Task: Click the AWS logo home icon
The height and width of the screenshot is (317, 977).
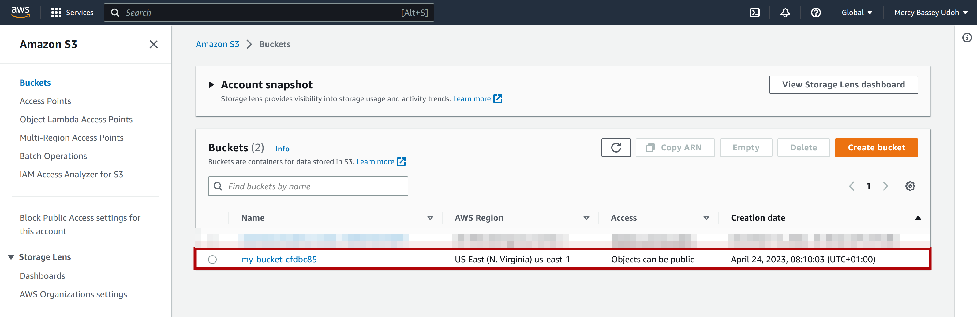Action: click(21, 12)
